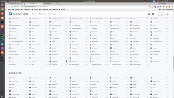
Task: Open the Download bookmarks folder
Action: pyautogui.click(x=44, y=9)
